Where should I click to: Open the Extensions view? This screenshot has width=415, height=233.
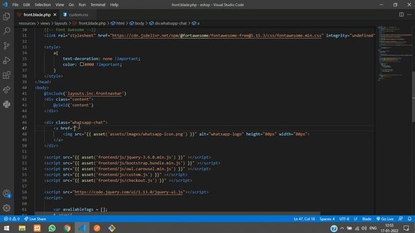point(6,75)
